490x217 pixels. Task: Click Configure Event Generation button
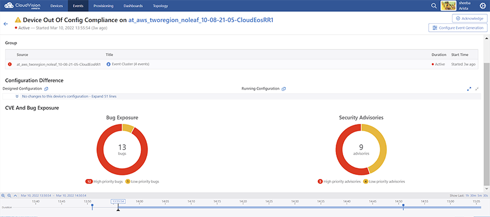click(x=458, y=28)
